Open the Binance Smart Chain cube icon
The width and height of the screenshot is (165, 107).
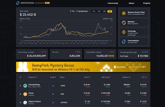pos(124,13)
